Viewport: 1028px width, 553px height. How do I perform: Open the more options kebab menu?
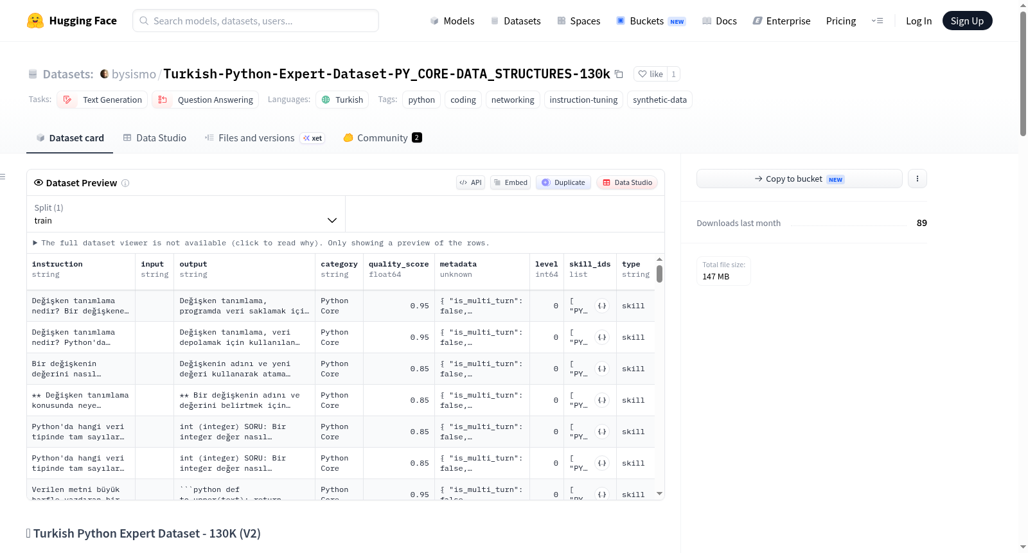(x=917, y=179)
